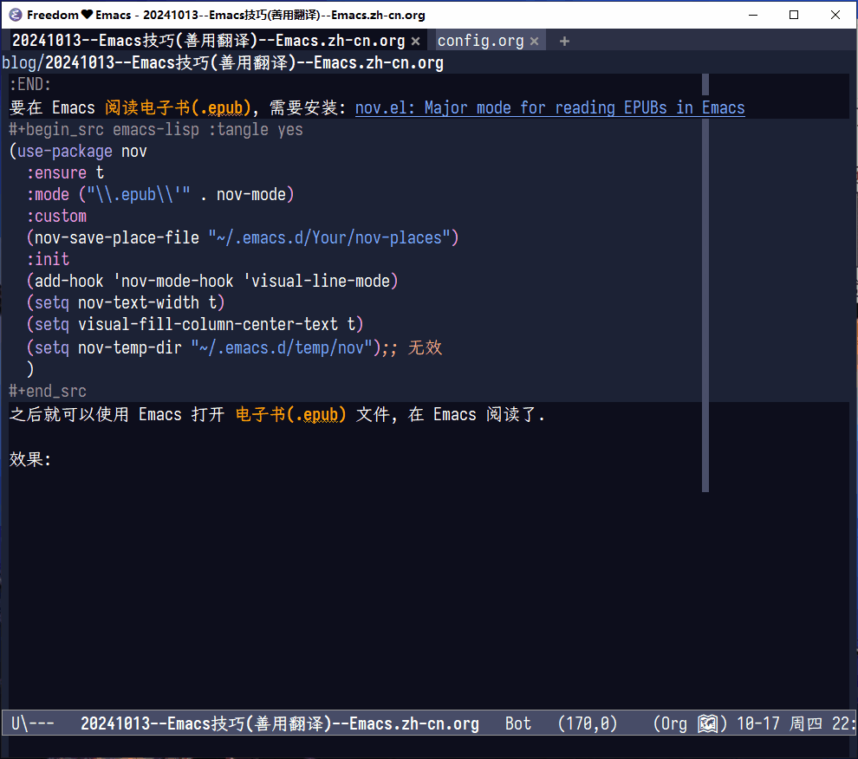
Task: Click the 效果: line
Action: pyautogui.click(x=30, y=459)
